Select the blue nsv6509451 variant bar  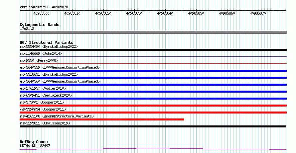tap(153, 99)
